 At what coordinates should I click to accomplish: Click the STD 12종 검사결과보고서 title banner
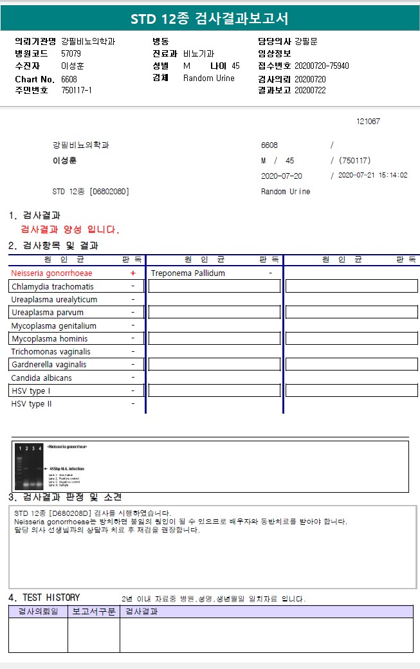pyautogui.click(x=210, y=18)
